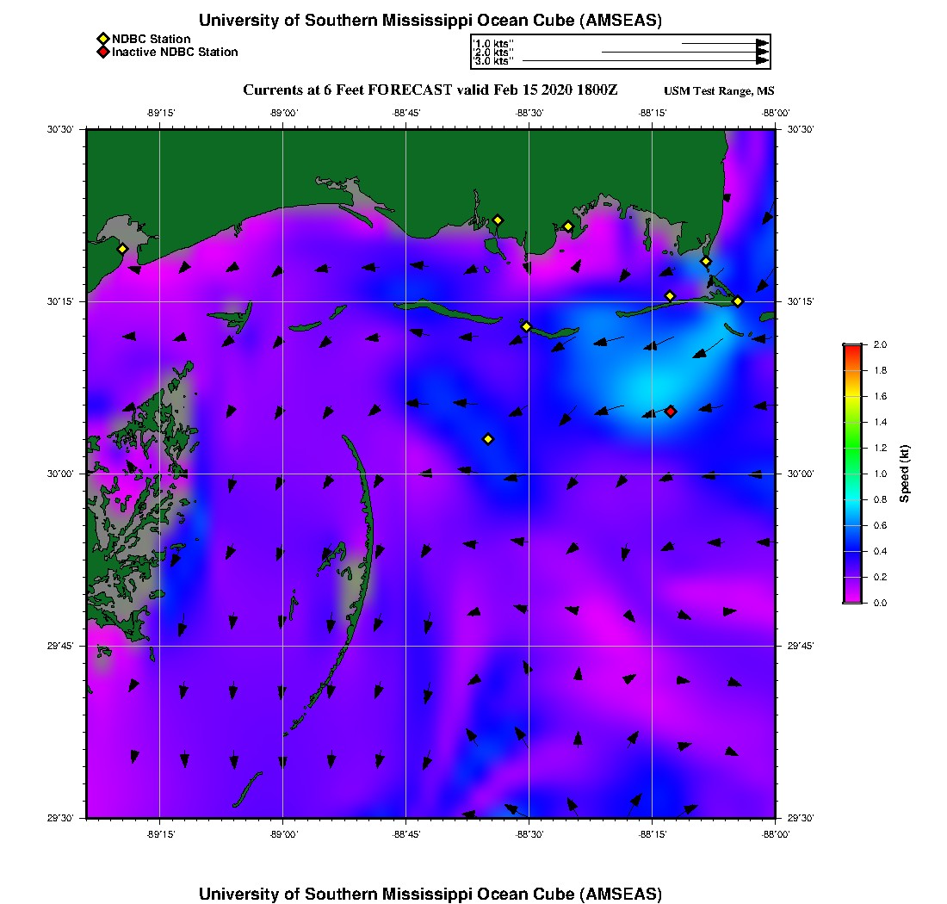Click the magenta bottom of the speed colorbar
Viewport: 947px width, 904px height.
click(x=851, y=598)
